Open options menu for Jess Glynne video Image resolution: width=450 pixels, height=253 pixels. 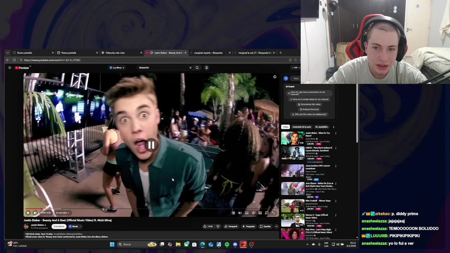tap(335, 184)
